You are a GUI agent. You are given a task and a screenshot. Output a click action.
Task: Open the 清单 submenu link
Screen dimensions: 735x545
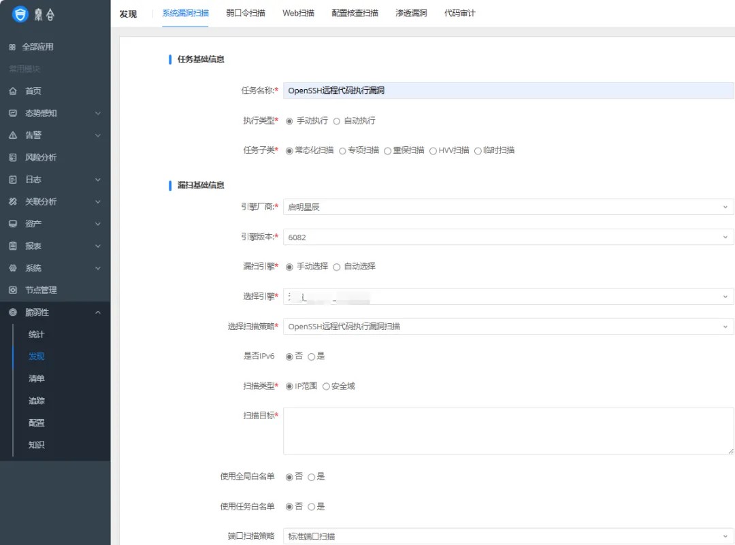[x=37, y=378]
